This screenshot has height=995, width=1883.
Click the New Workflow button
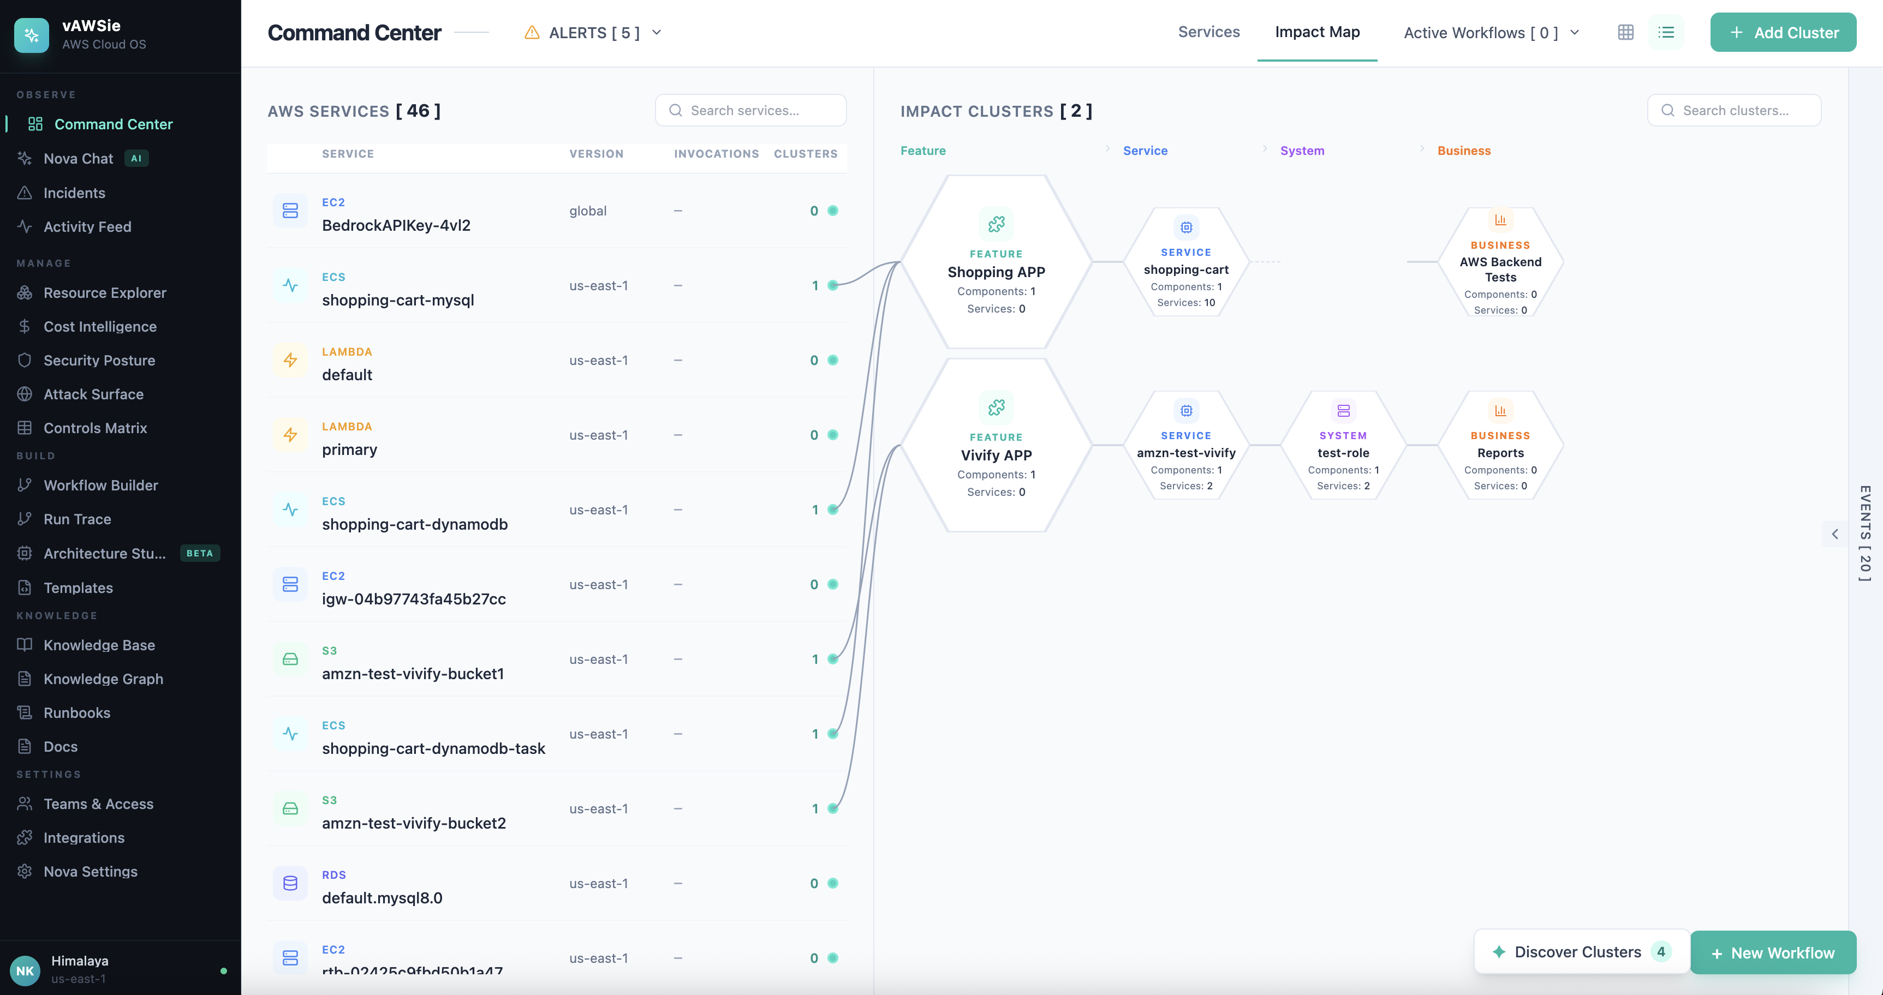point(1773,952)
